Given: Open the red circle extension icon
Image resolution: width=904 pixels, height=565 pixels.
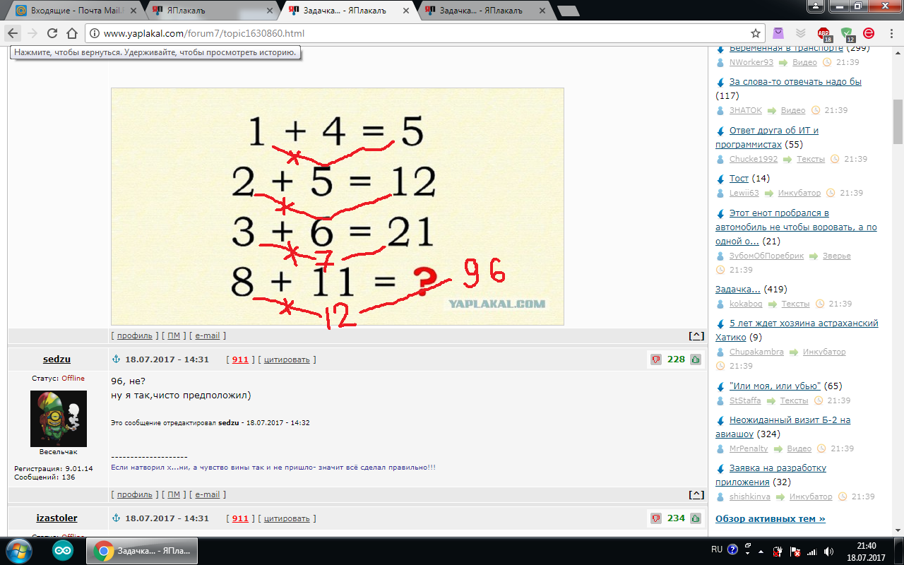Looking at the screenshot, I should 869,33.
